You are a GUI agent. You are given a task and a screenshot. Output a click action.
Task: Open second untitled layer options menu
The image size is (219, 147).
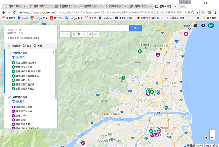point(53,97)
